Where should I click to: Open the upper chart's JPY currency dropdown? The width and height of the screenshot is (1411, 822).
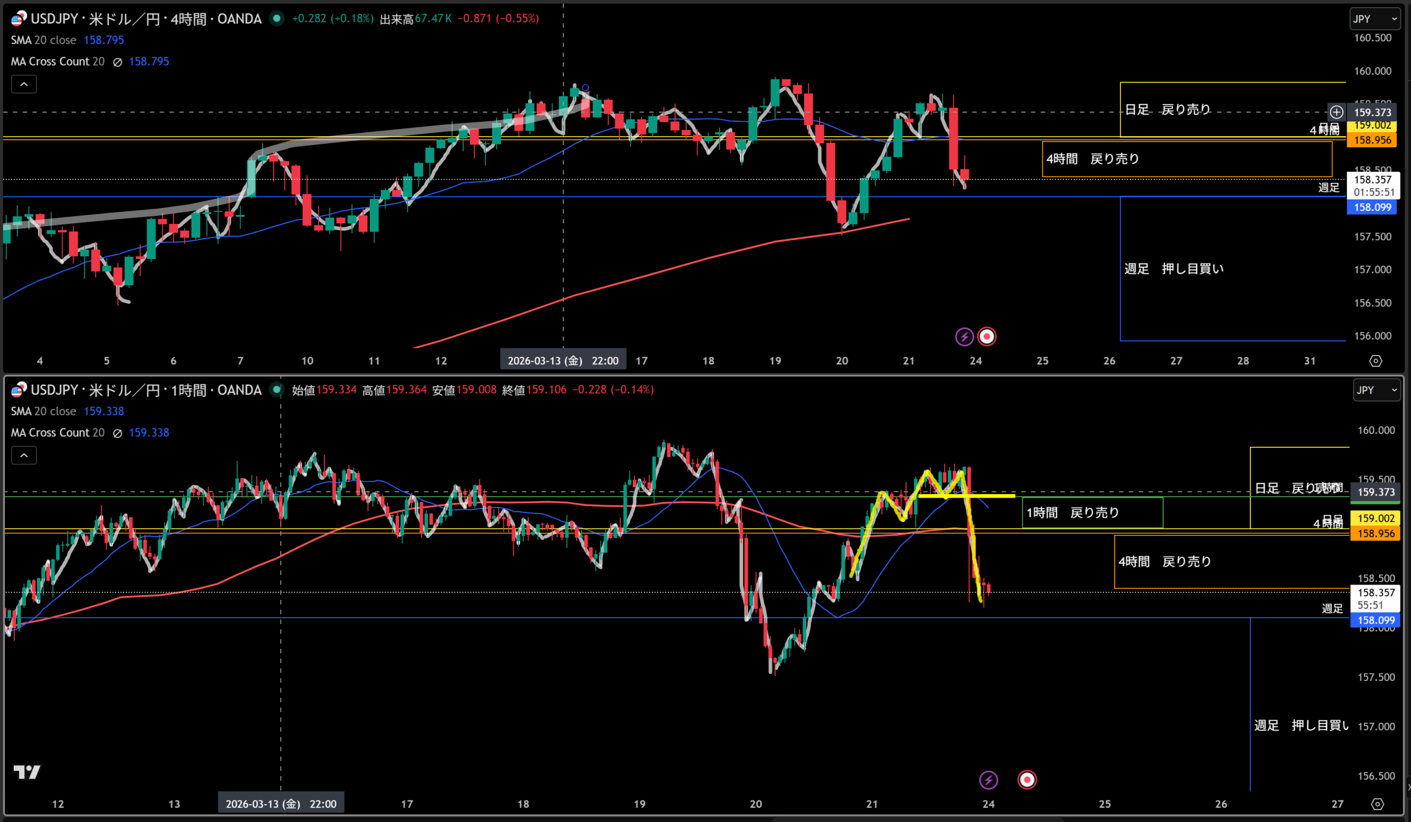click(x=1375, y=19)
